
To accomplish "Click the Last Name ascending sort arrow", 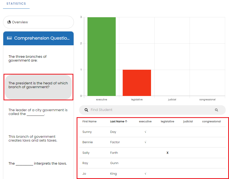I will point(126,122).
